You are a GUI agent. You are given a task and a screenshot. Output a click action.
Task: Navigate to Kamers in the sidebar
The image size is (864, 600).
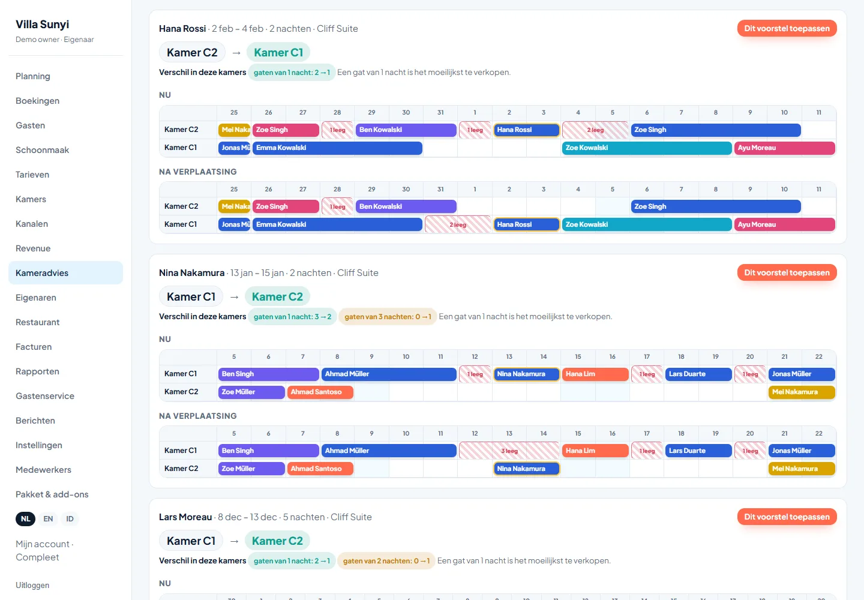tap(65, 199)
